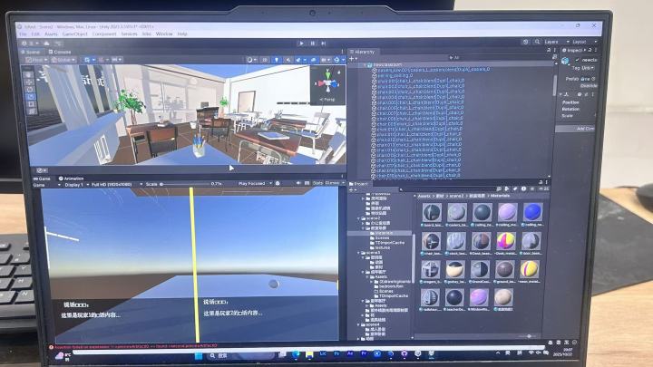
Task: Select the Transform tool in Scene overlay
Action: (x=32, y=111)
